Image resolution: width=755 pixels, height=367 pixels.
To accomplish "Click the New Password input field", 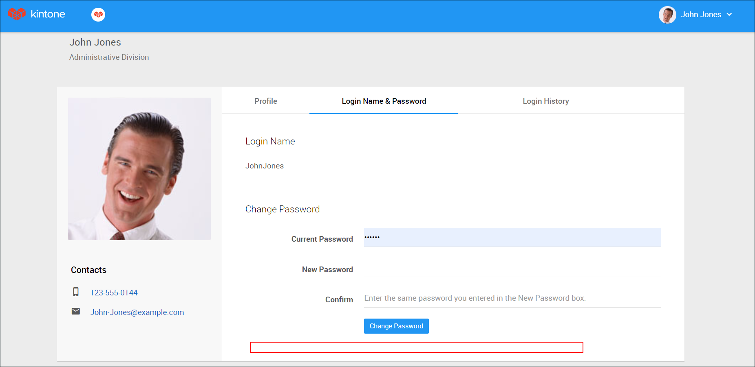I will pos(512,269).
